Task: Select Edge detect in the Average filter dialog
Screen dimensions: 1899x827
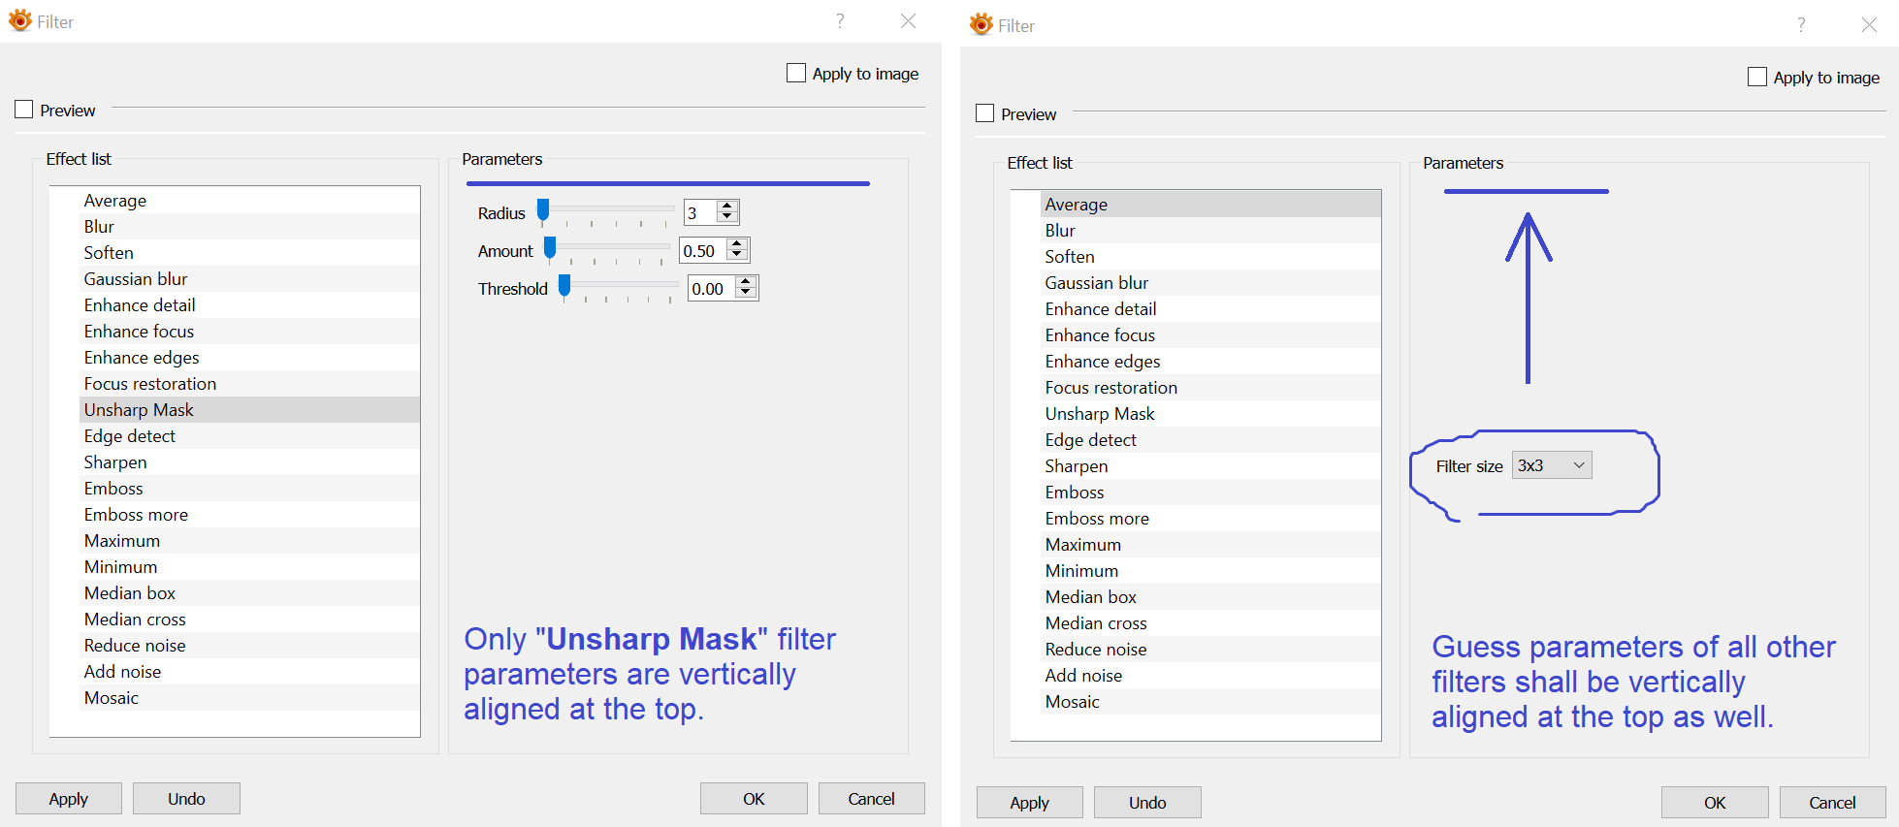Action: pyautogui.click(x=1210, y=440)
